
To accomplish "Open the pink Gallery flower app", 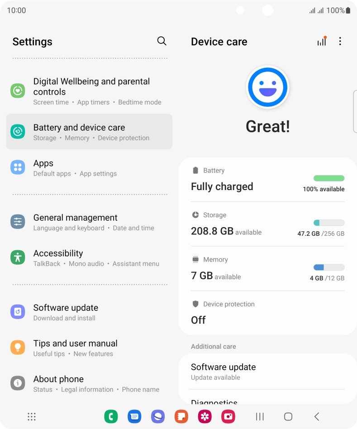I will pyautogui.click(x=205, y=417).
